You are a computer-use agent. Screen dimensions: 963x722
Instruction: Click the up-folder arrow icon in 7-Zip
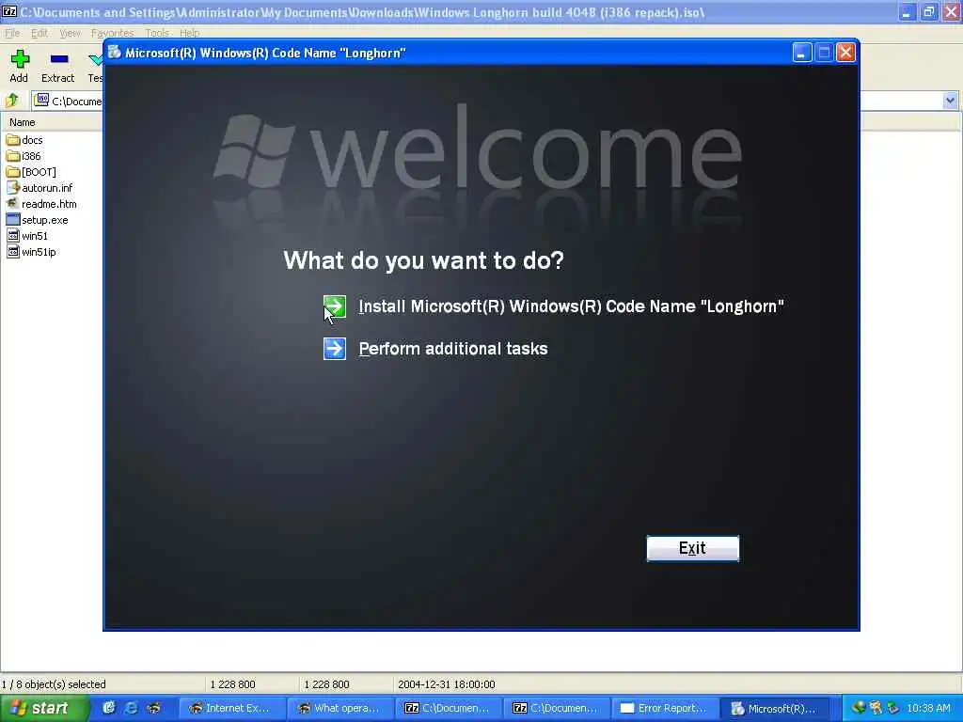point(12,100)
